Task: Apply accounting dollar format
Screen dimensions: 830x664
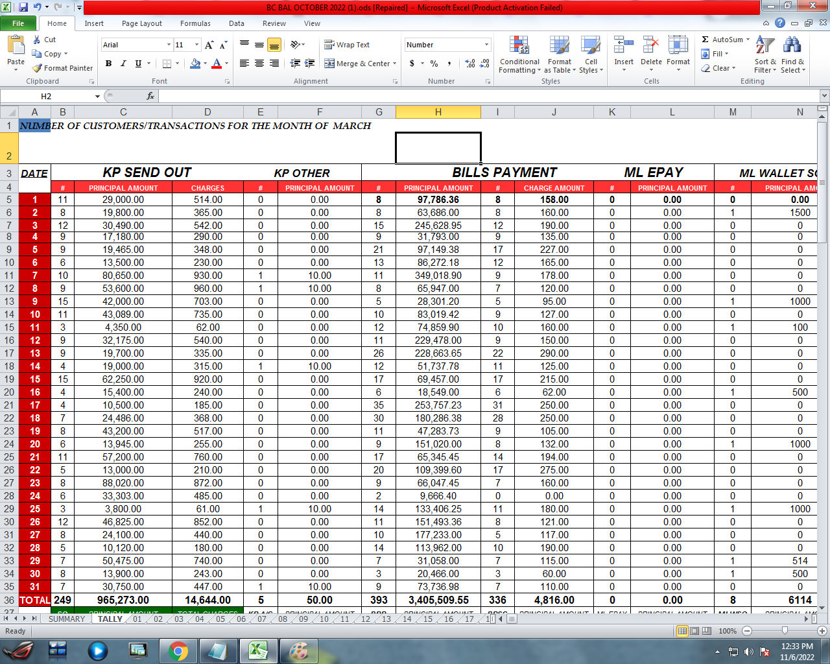Action: pos(412,64)
